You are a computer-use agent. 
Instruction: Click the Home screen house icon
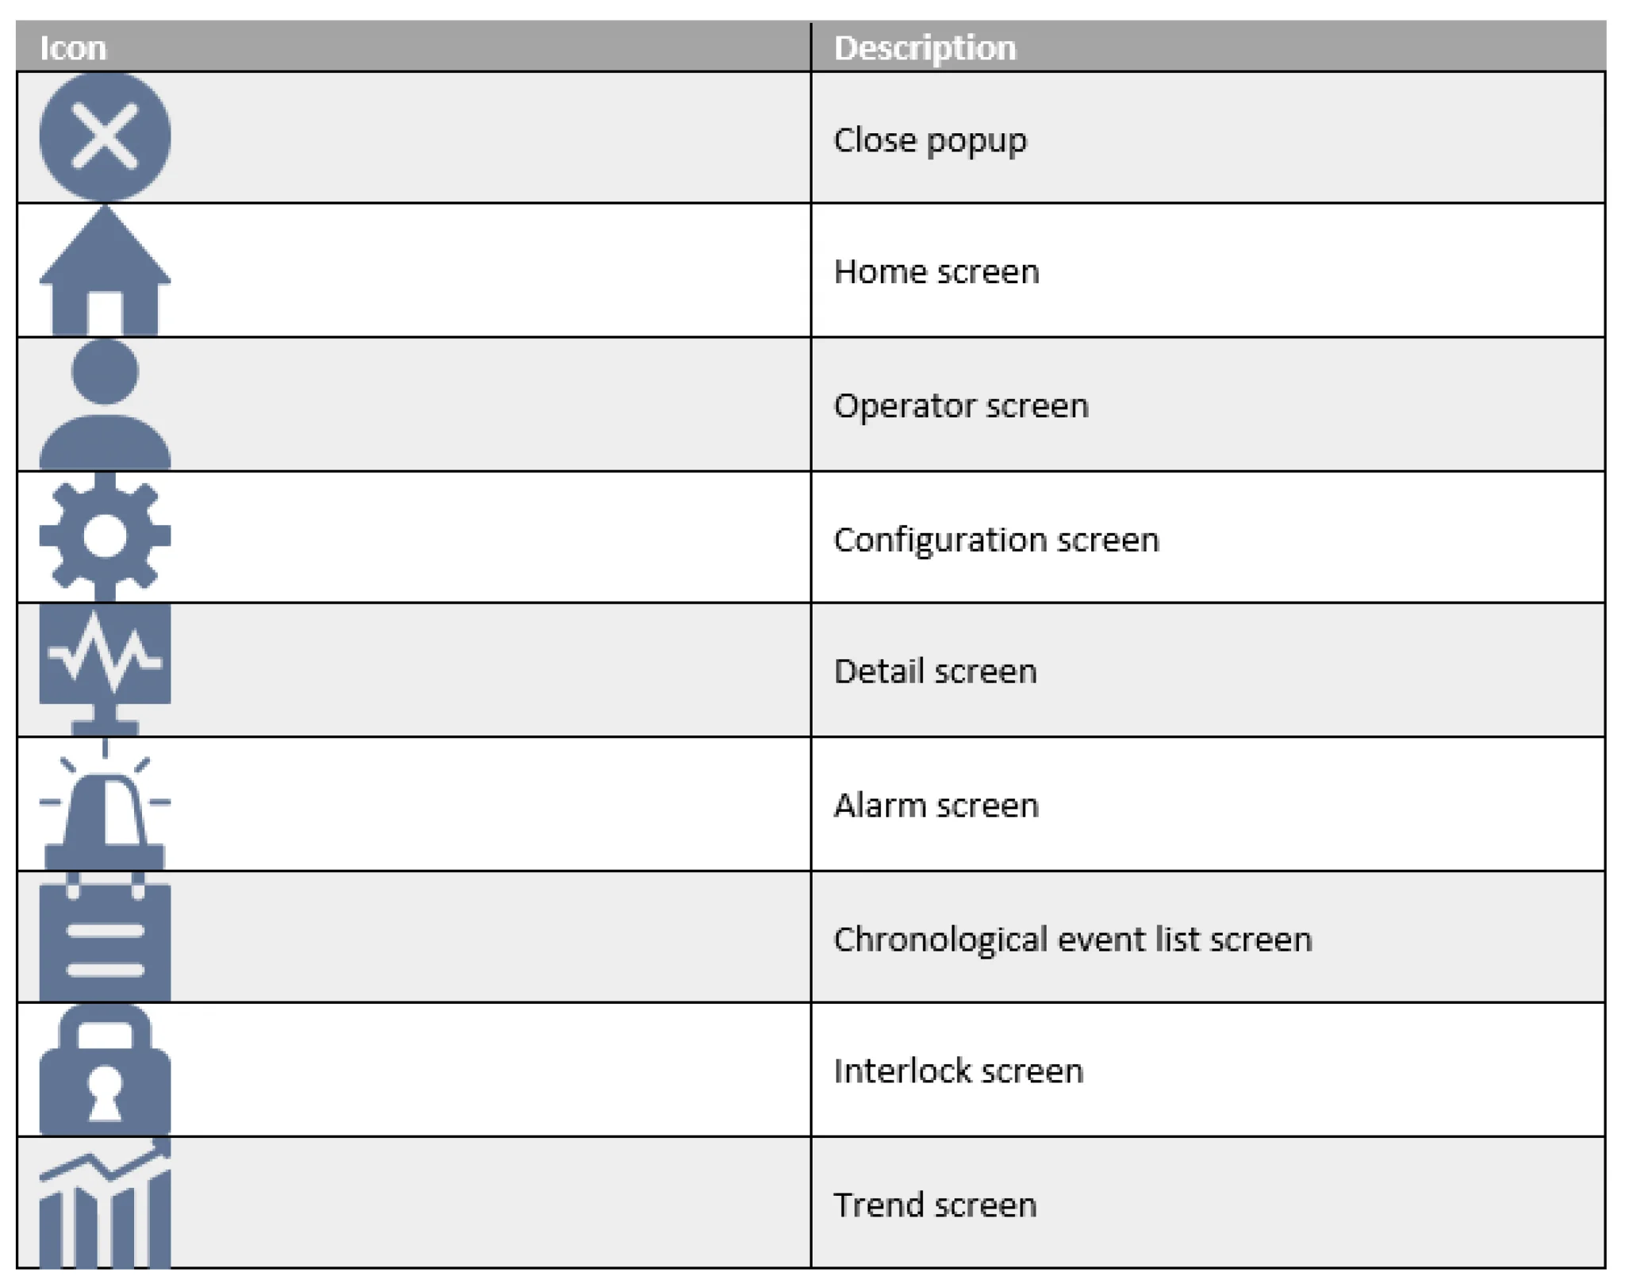pos(105,271)
